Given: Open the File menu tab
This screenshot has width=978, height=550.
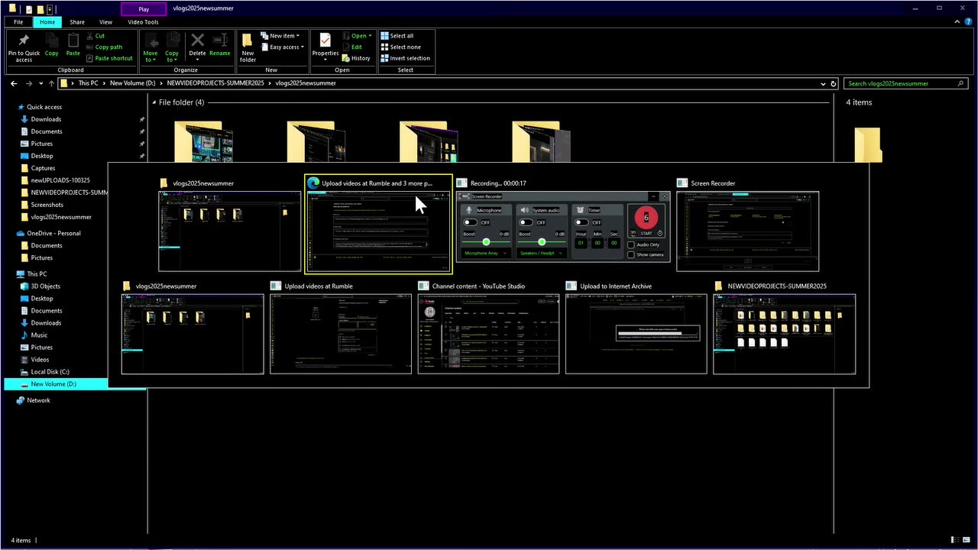Looking at the screenshot, I should tap(18, 22).
